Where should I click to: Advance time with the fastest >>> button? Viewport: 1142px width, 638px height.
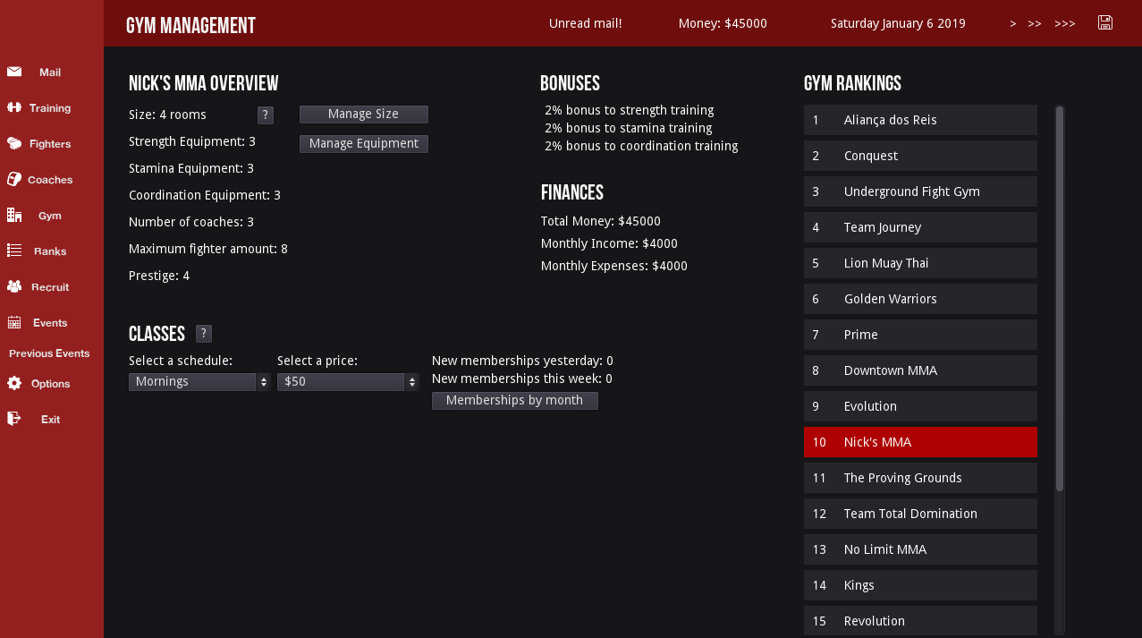point(1064,24)
